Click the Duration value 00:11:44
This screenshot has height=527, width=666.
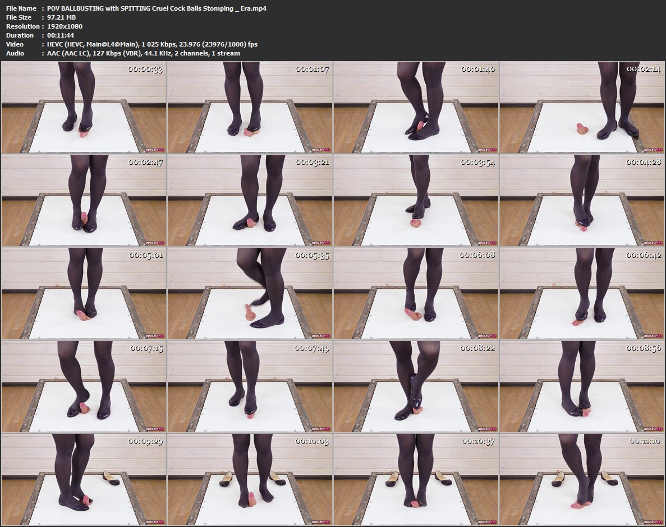point(60,35)
